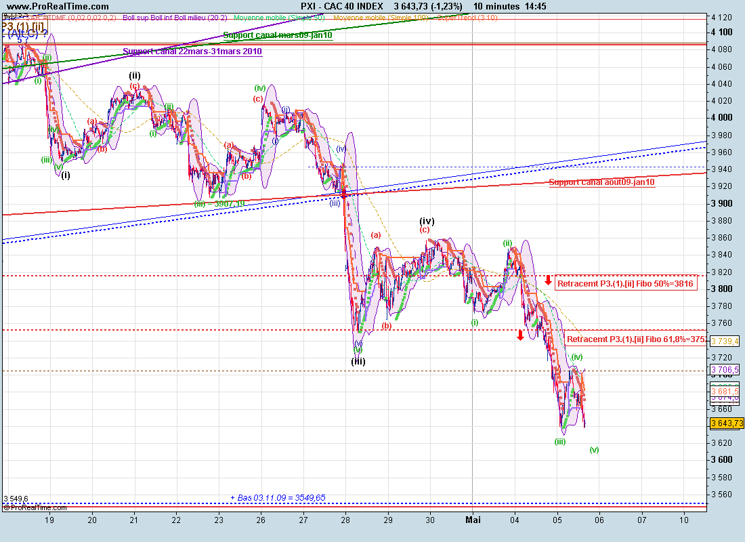Select the Boll sup Boll inf Boll milieu legend

coord(175,18)
